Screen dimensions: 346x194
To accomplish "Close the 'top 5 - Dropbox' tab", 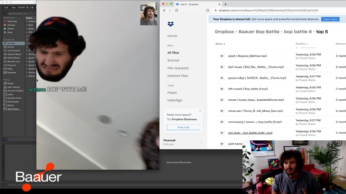I will (x=219, y=4).
